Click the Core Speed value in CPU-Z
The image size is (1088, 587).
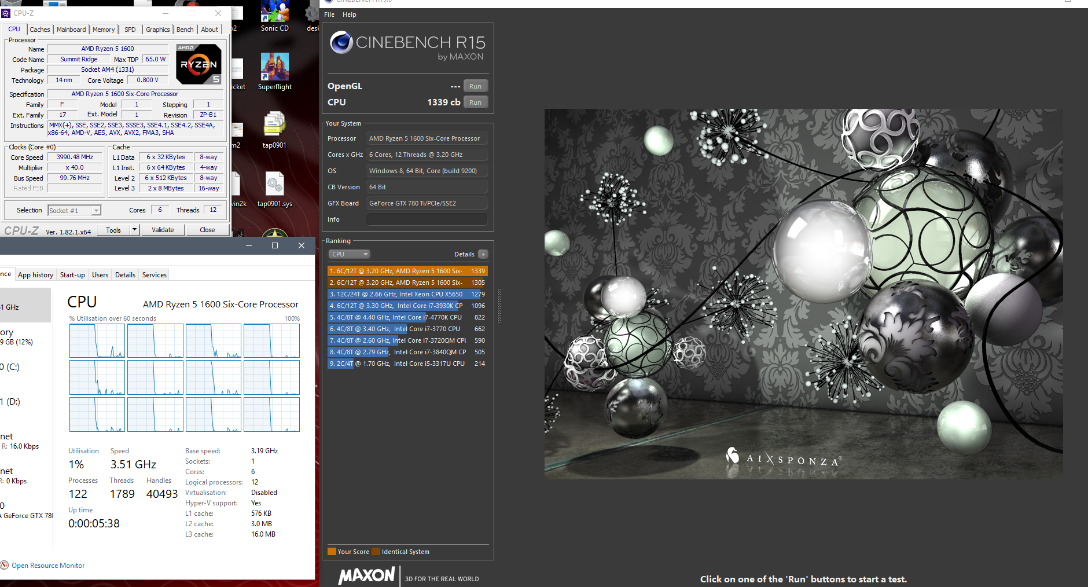(x=75, y=157)
